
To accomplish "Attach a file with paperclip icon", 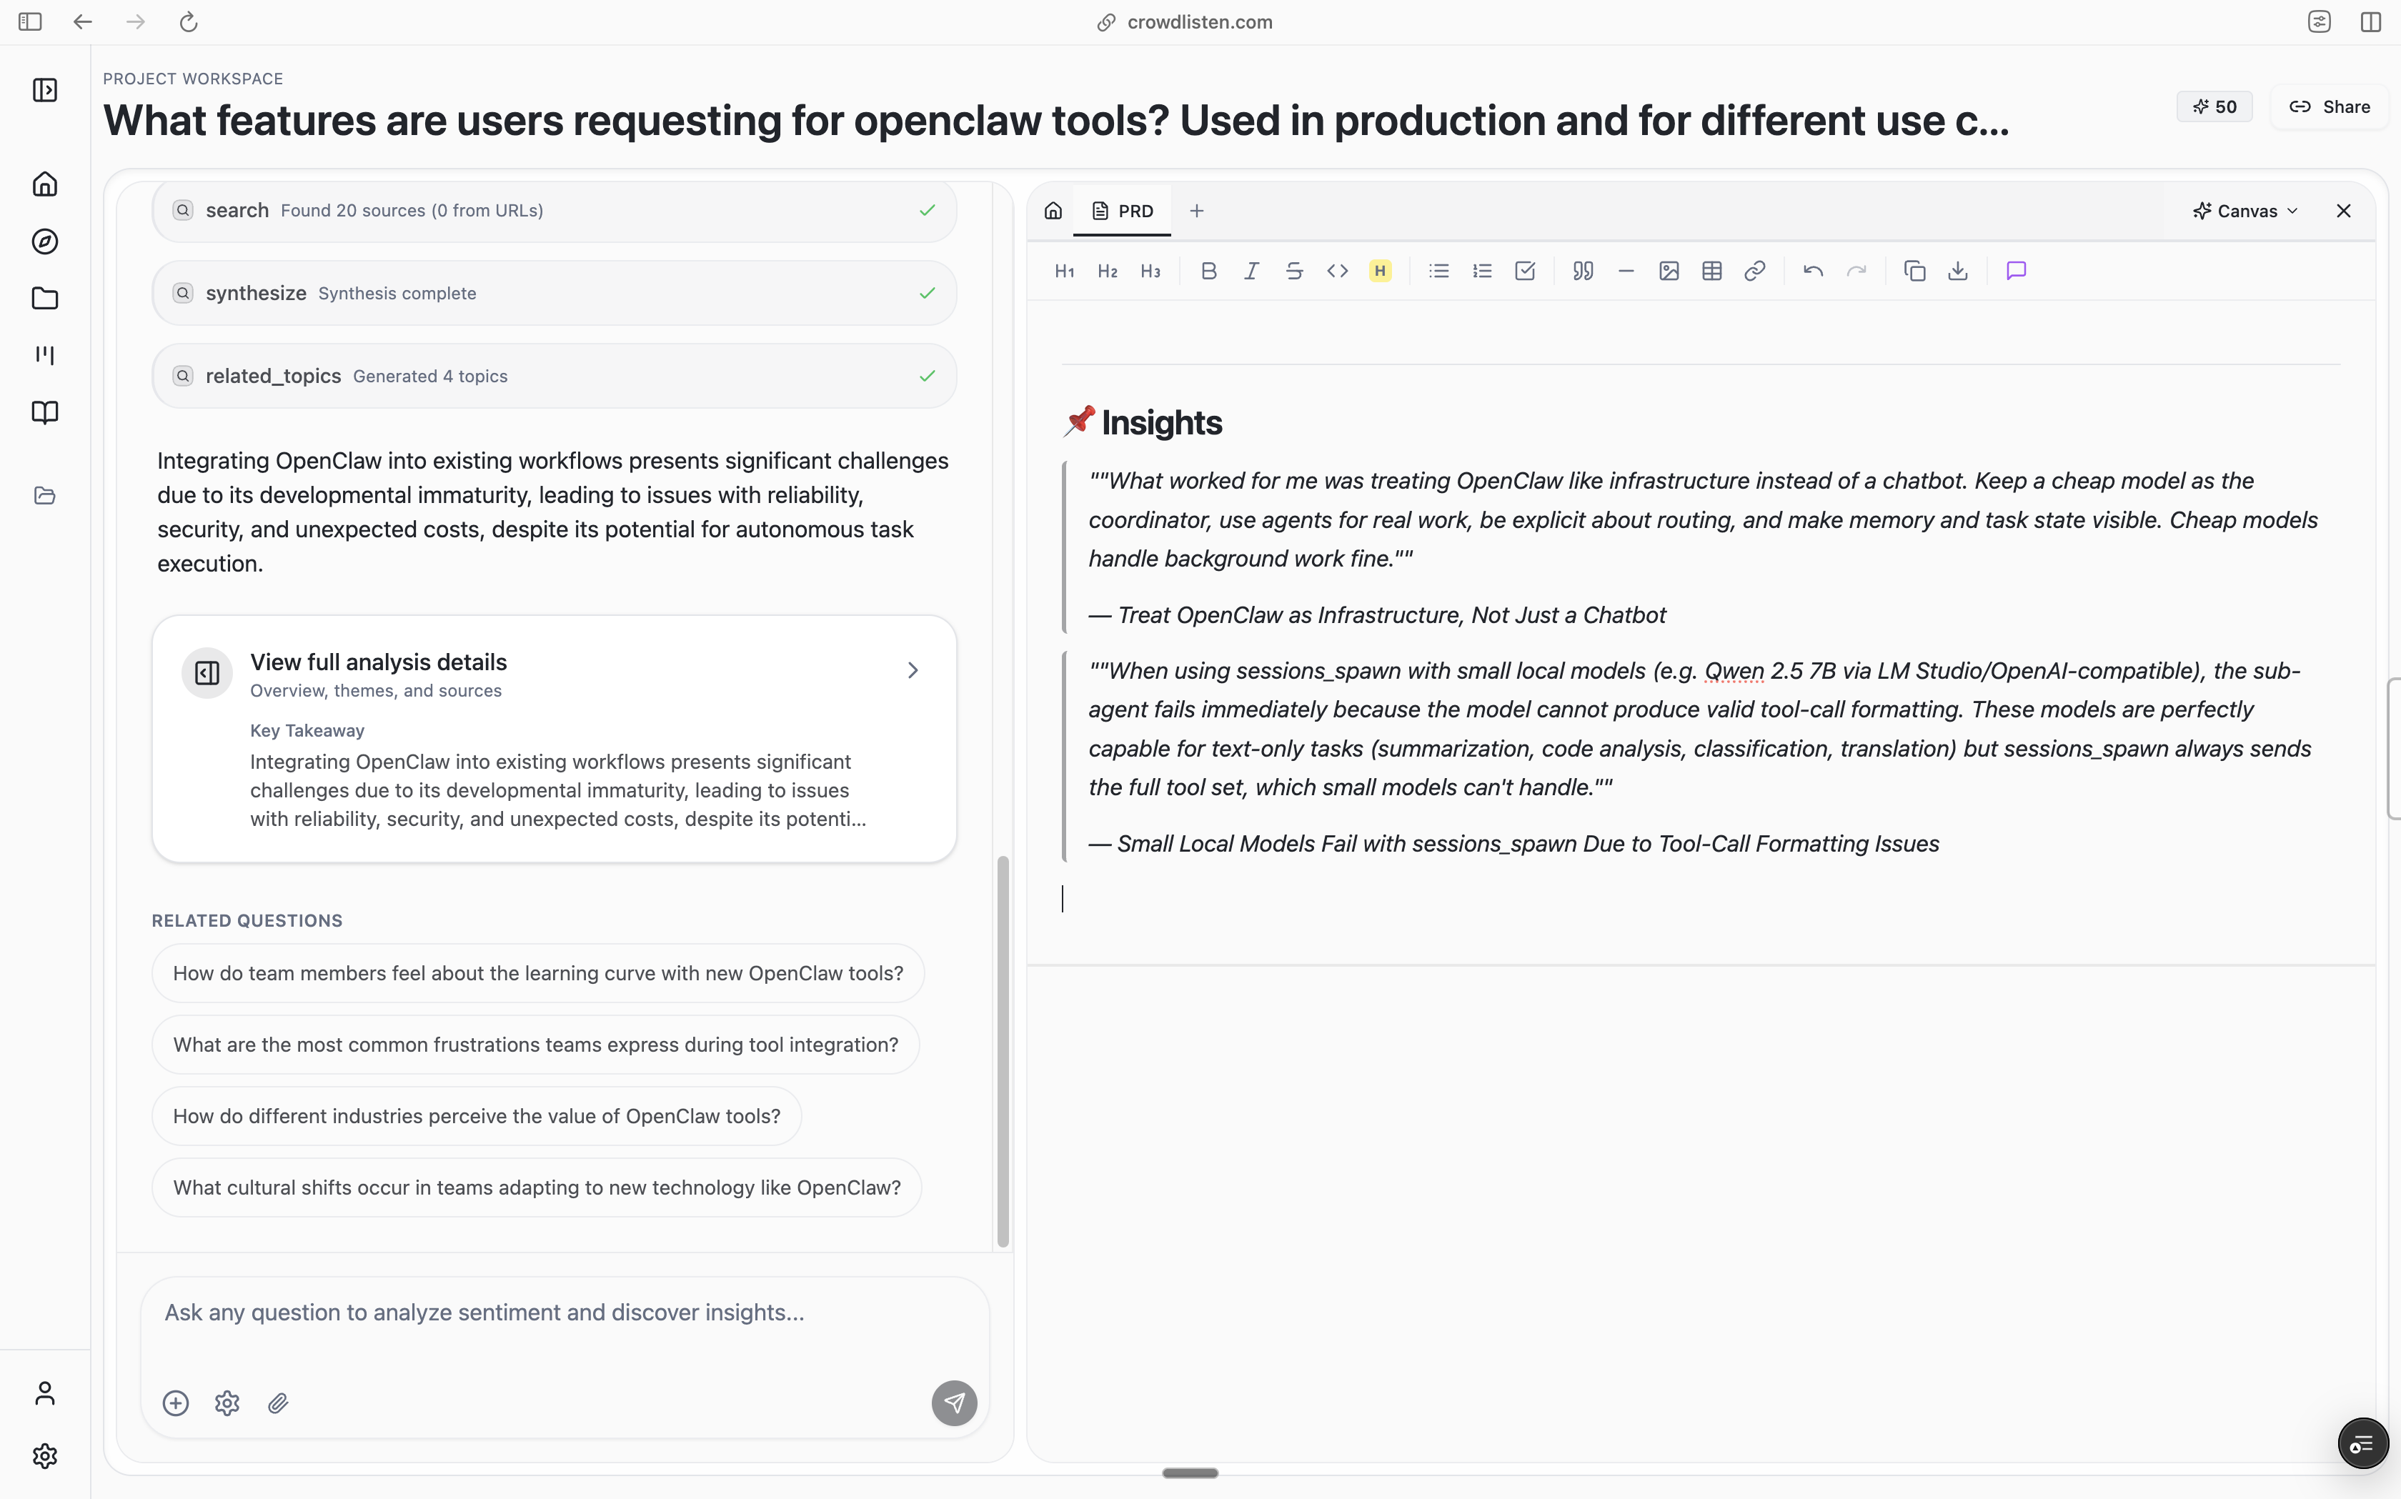I will [279, 1403].
